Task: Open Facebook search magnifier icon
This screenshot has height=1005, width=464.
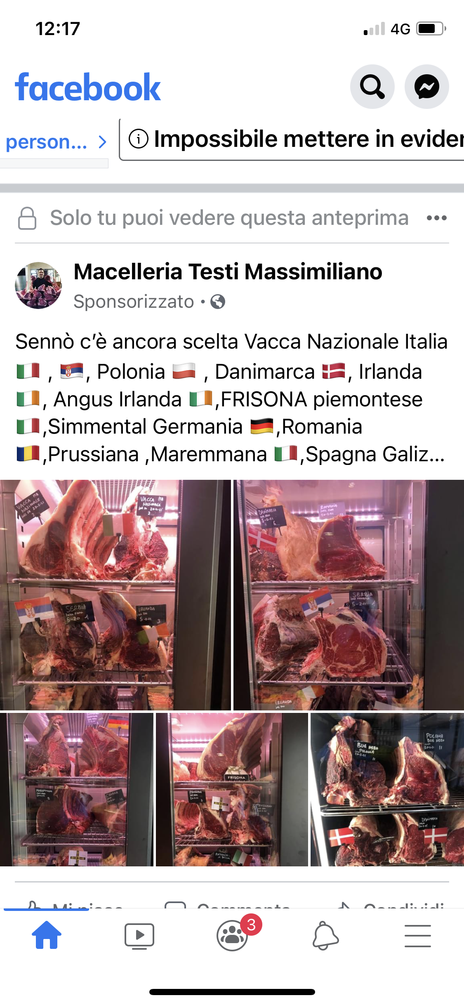Action: [x=372, y=87]
